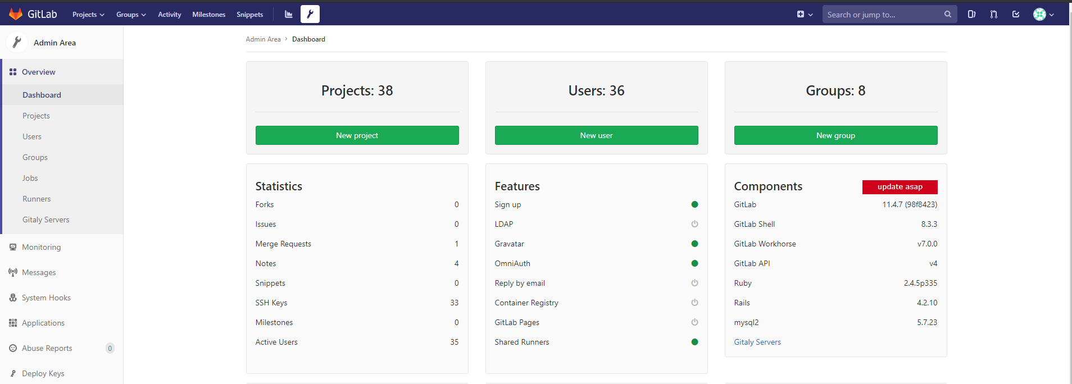Click the Container Registry disabled power icon
Screen dimensions: 1072x384
[x=694, y=303]
